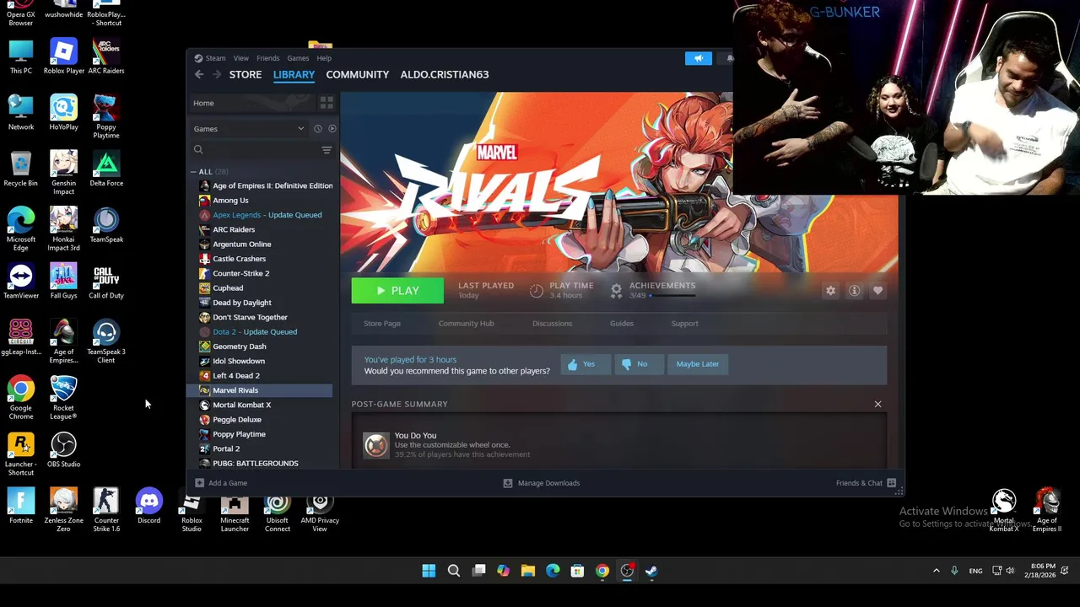
Task: Select Rocket League desktop icon
Action: pos(63,398)
